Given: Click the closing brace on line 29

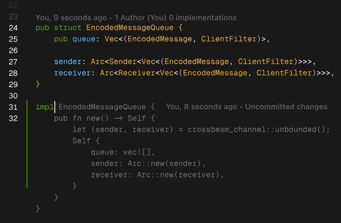Looking at the screenshot, I should (38, 84).
